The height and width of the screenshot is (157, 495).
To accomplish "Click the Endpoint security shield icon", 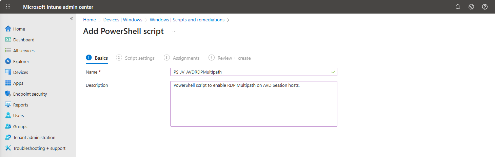I will (8, 94).
